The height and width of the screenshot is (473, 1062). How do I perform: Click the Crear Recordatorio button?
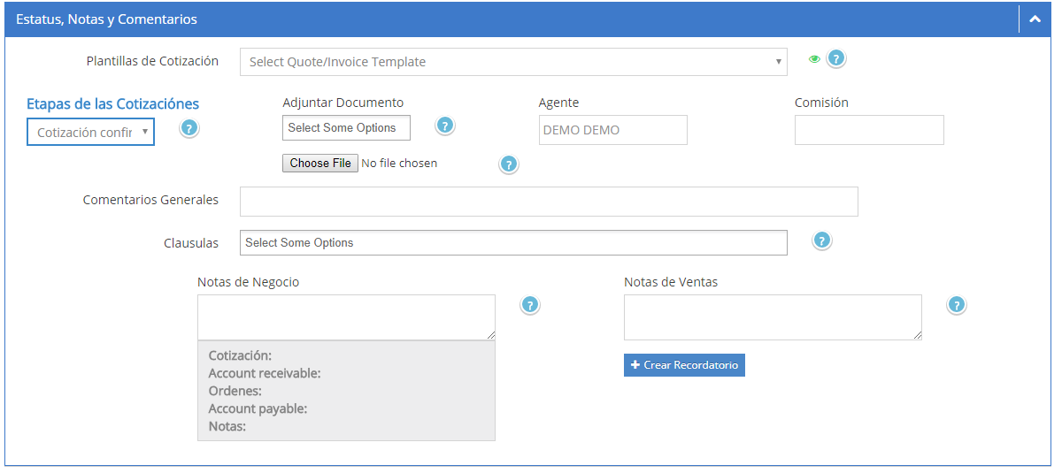[x=684, y=365]
